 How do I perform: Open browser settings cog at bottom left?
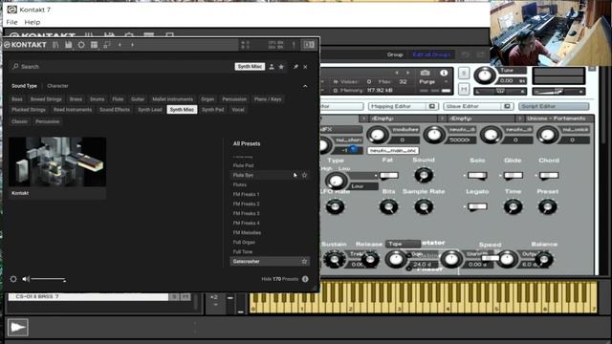click(x=13, y=279)
